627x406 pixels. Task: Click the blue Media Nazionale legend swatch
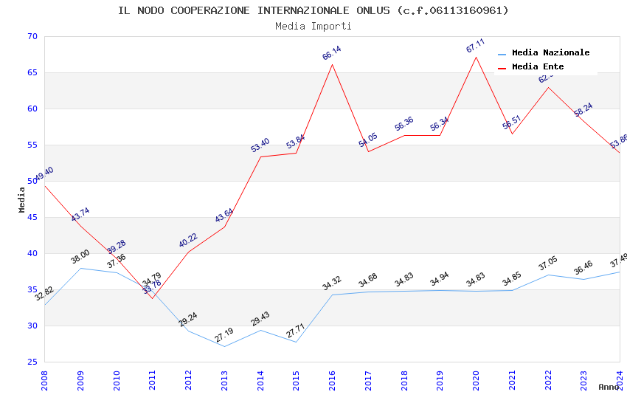point(502,54)
